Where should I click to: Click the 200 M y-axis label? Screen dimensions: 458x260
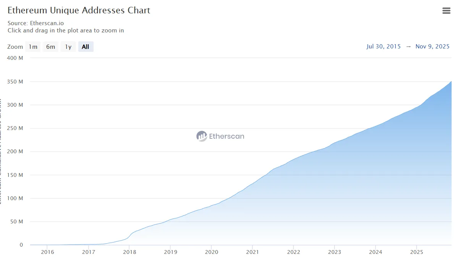pyautogui.click(x=15, y=152)
